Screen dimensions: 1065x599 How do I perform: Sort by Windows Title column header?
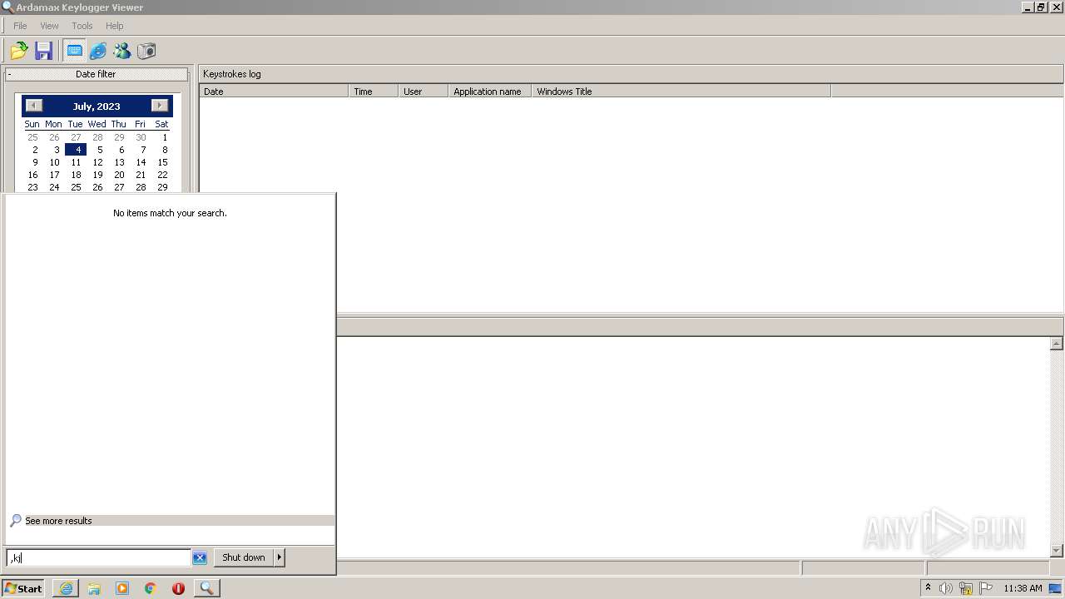pyautogui.click(x=681, y=92)
